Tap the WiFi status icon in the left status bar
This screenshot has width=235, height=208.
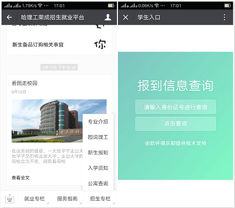[x=40, y=6]
